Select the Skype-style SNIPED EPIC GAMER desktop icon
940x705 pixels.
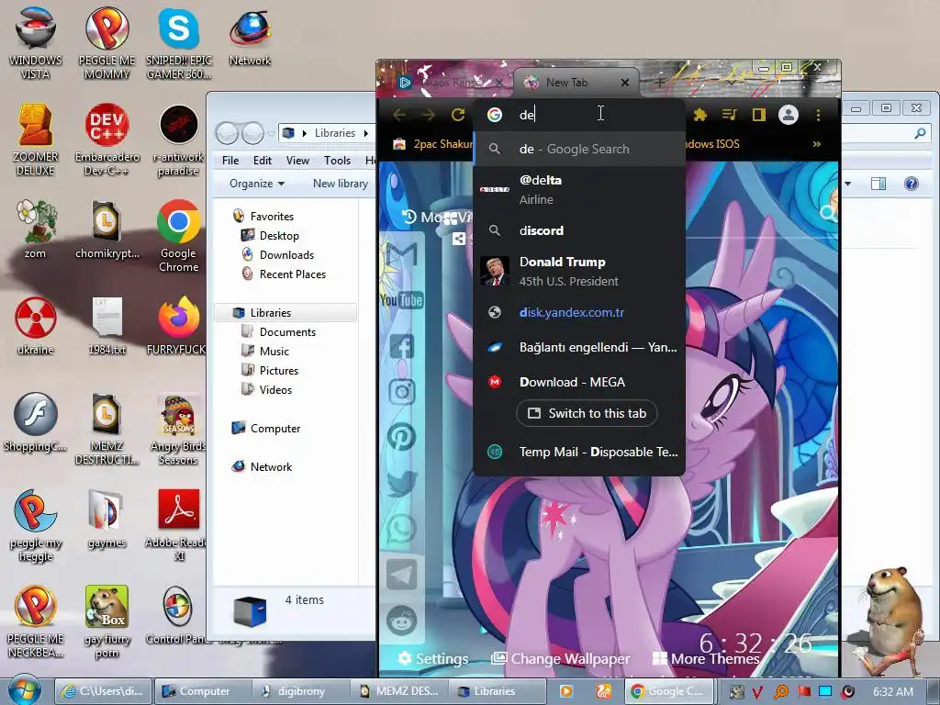(179, 42)
